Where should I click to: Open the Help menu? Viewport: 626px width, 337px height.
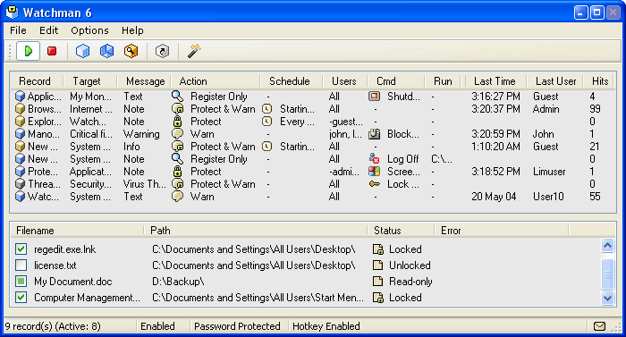(132, 30)
